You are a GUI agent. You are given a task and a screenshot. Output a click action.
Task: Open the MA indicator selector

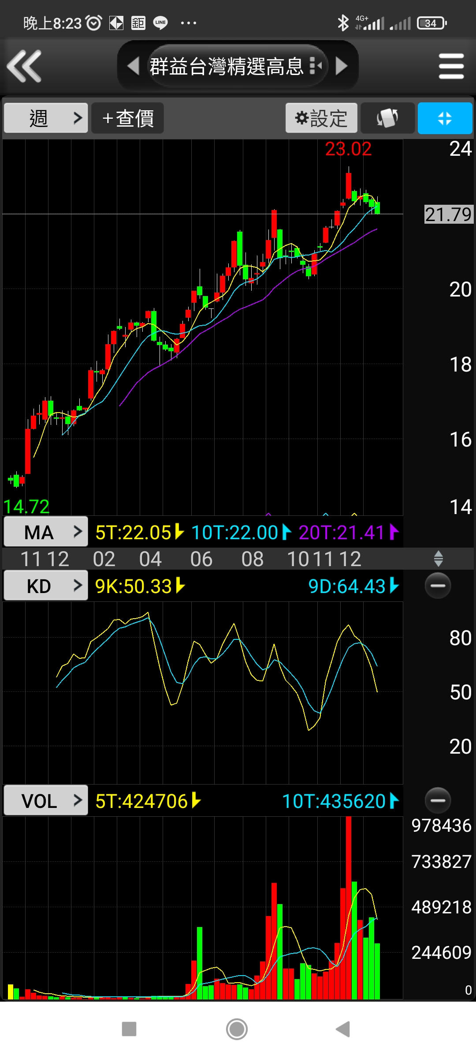tap(46, 532)
